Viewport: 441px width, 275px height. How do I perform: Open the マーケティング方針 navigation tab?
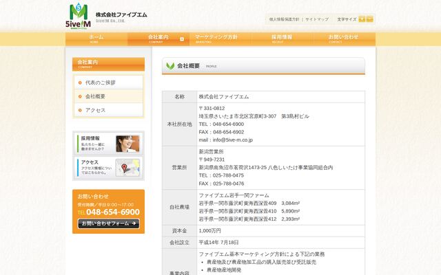pos(220,39)
